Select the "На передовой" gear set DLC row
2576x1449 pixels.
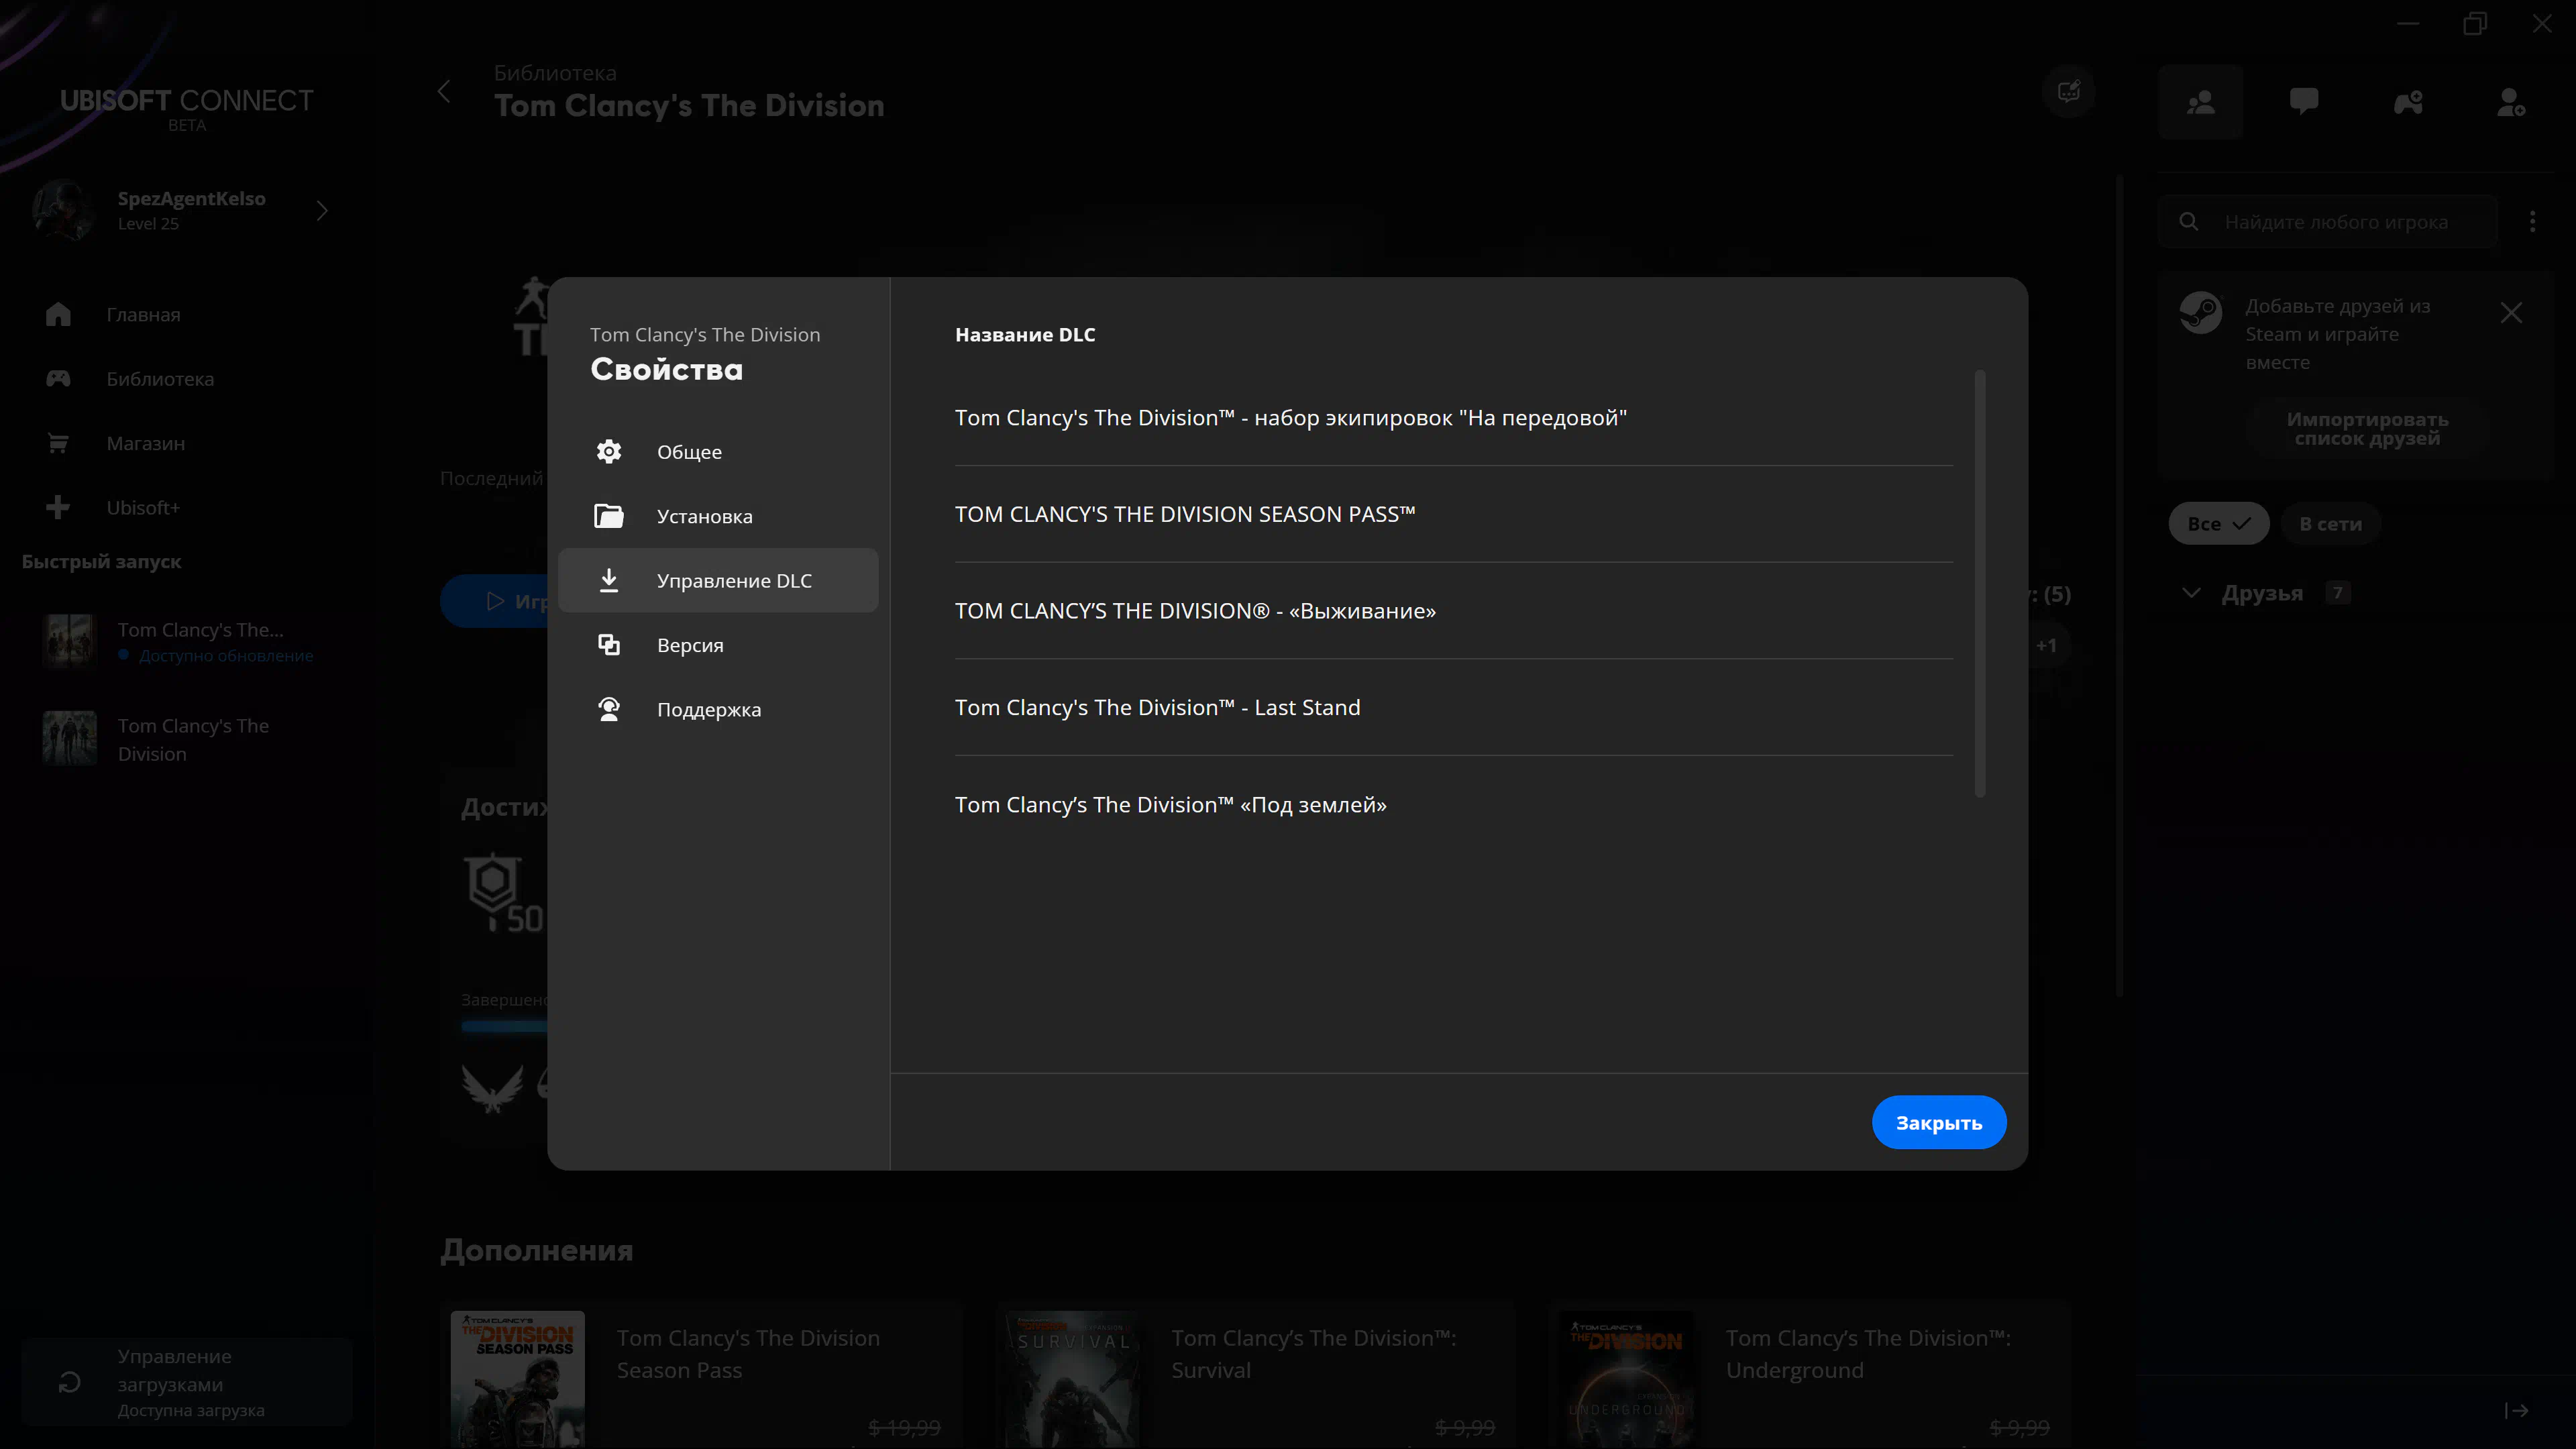coord(1453,418)
